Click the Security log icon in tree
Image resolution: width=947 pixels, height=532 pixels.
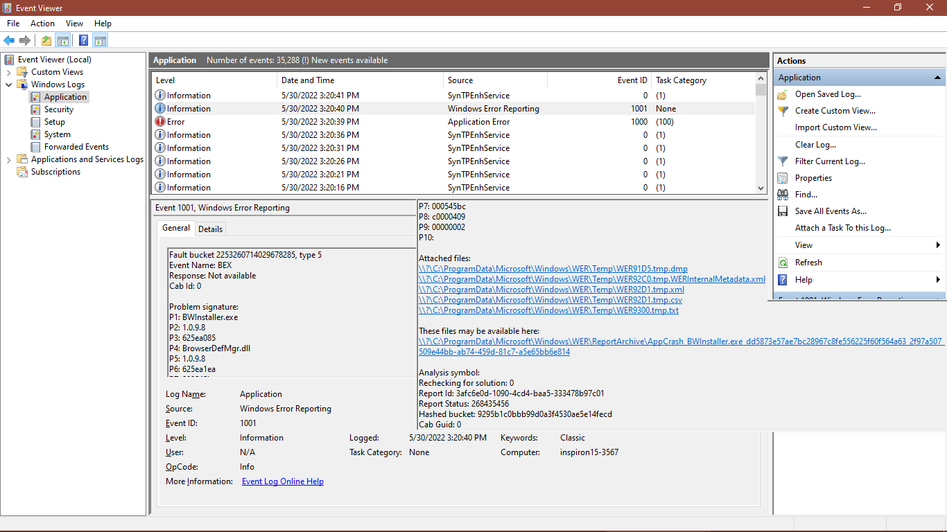point(35,109)
